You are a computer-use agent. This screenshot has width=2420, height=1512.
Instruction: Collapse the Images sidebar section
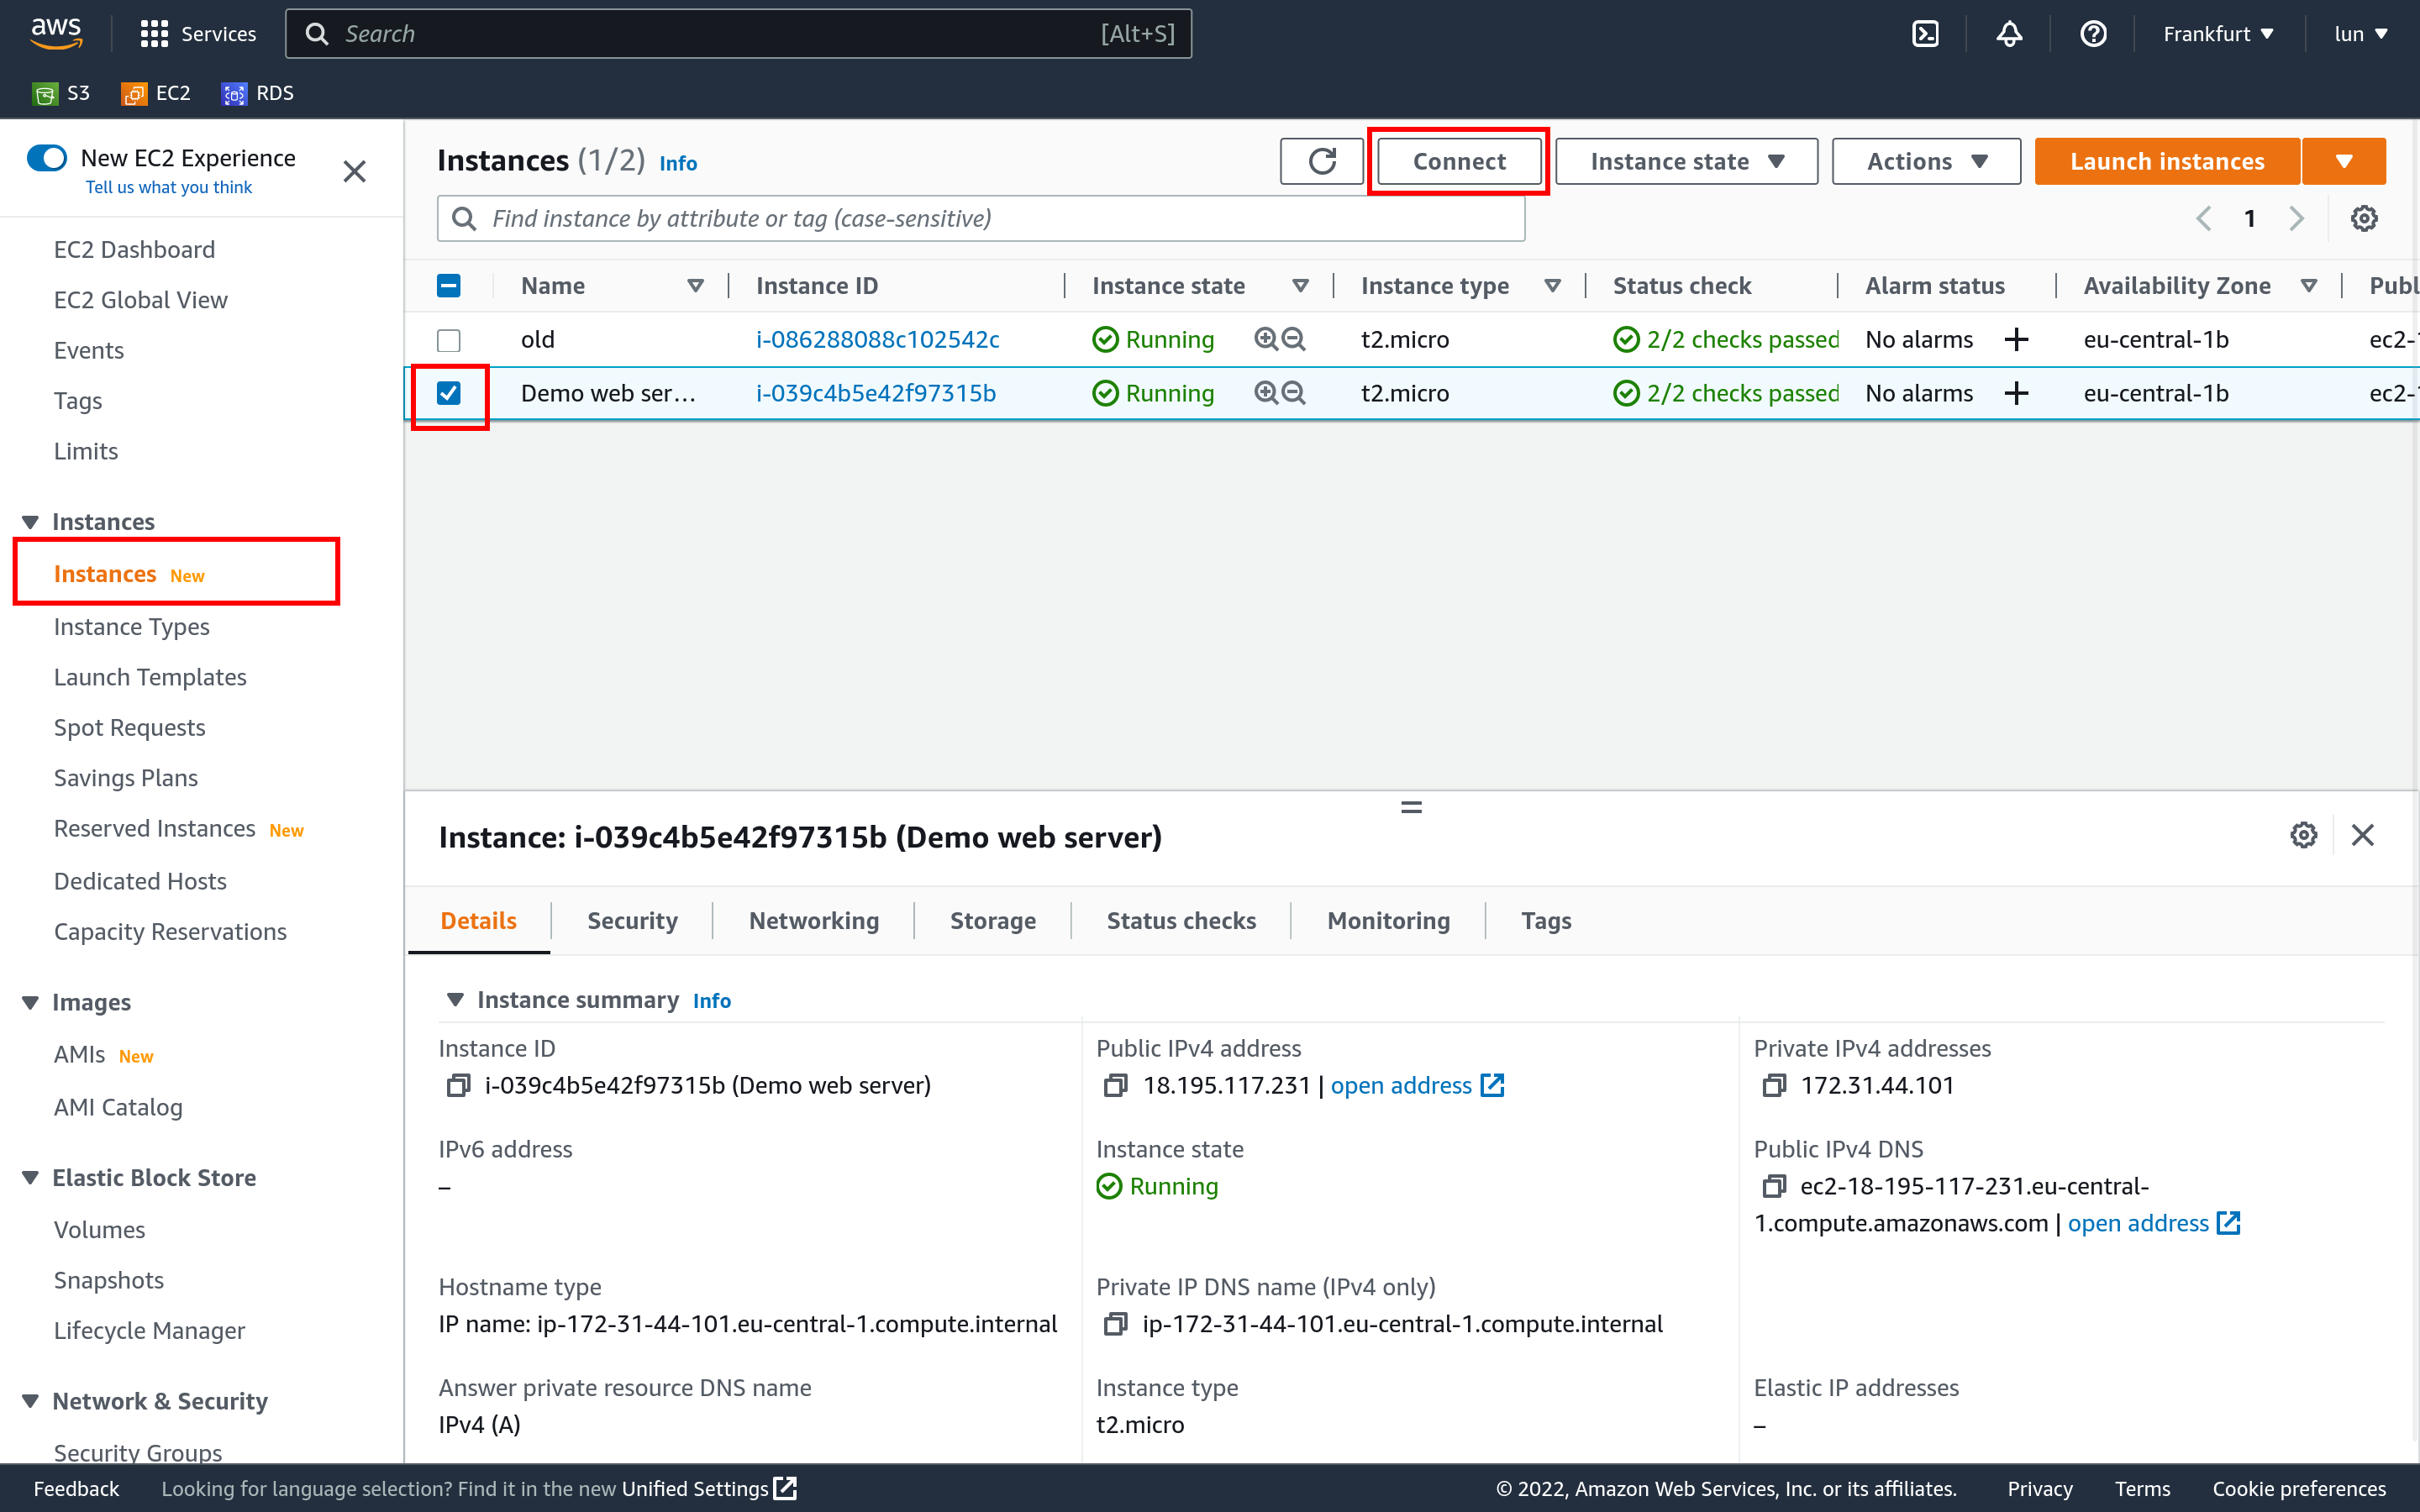[30, 1002]
